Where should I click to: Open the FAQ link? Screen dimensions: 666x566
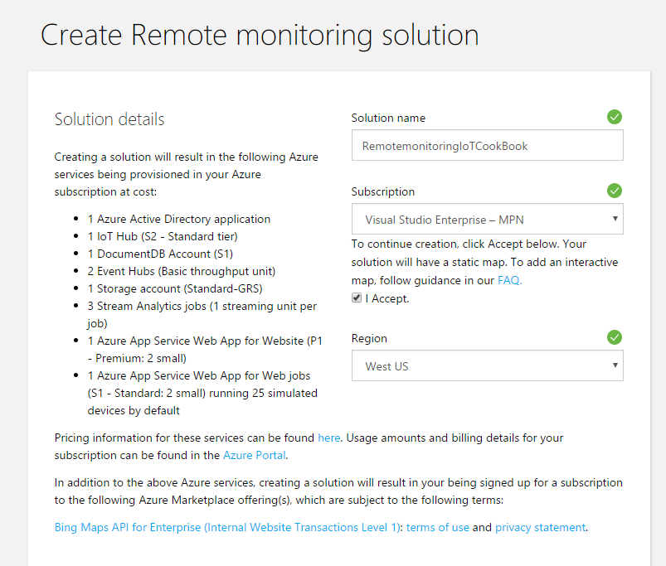tap(509, 280)
